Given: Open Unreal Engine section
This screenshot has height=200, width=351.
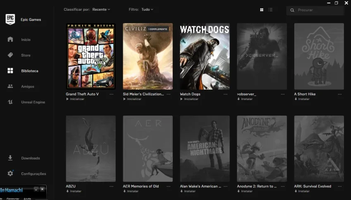Looking at the screenshot, I should (33, 102).
